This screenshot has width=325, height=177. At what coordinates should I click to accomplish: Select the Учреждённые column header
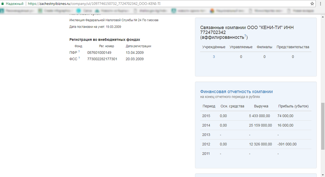214,47
